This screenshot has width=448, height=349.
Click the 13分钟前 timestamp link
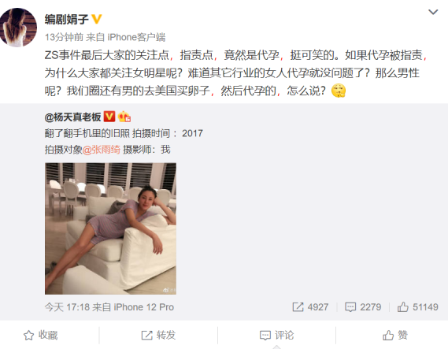click(64, 37)
